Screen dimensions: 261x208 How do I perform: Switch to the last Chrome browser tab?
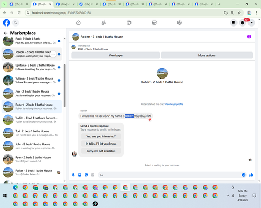(204, 4)
